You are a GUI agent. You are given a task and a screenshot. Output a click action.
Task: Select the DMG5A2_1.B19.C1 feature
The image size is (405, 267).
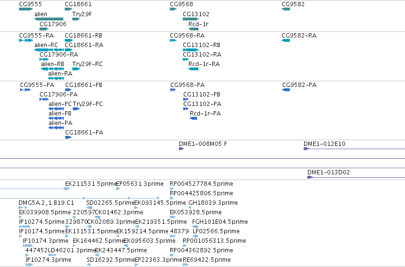(x=23, y=208)
